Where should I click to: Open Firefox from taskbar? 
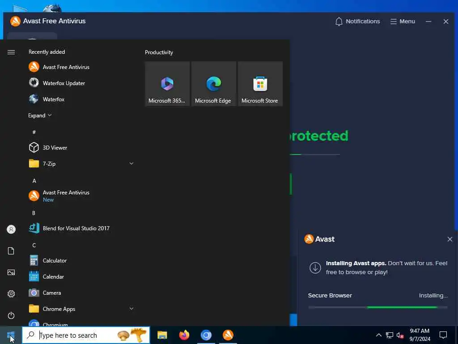[184, 335]
